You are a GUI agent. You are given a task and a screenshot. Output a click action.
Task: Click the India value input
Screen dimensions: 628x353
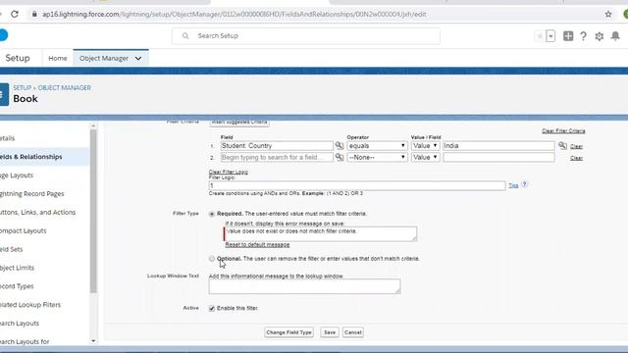[x=498, y=146]
